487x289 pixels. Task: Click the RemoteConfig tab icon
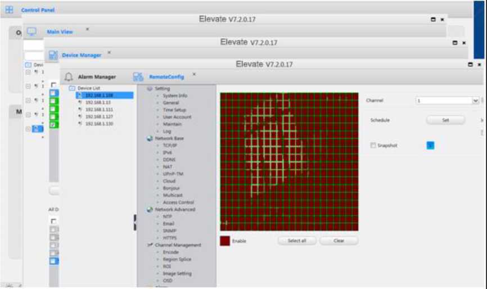[x=138, y=77]
